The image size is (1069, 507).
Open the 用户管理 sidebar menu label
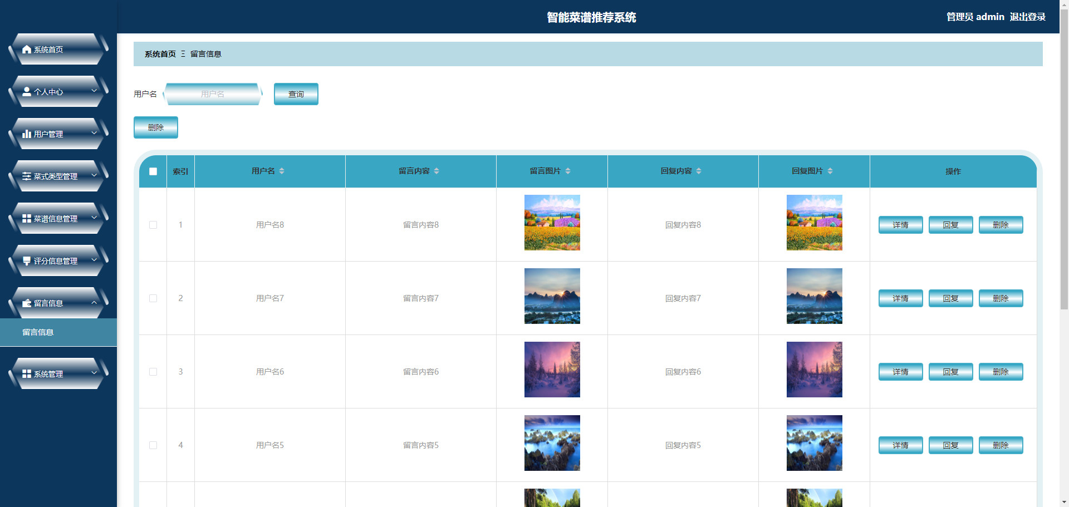point(48,134)
